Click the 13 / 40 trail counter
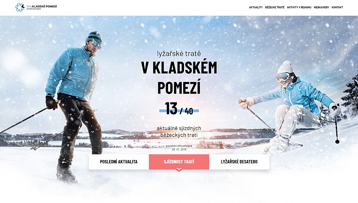 pyautogui.click(x=179, y=109)
